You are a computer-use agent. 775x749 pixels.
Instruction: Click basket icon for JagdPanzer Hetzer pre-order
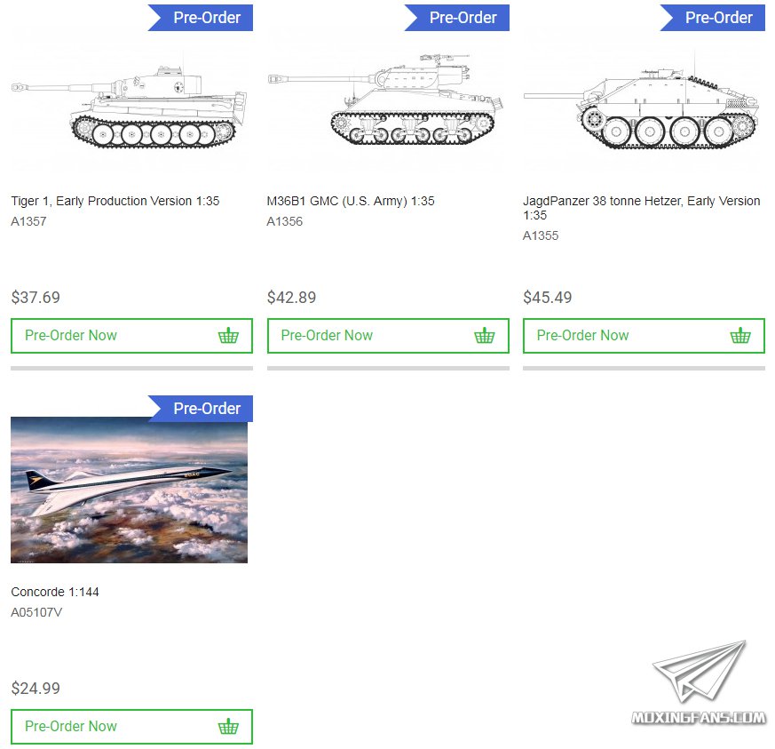740,336
